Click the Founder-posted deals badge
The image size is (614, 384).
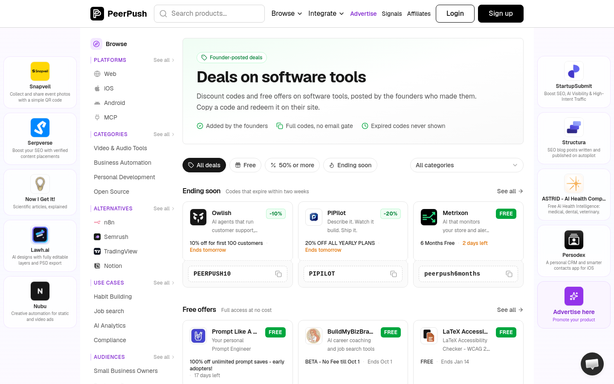point(232,58)
